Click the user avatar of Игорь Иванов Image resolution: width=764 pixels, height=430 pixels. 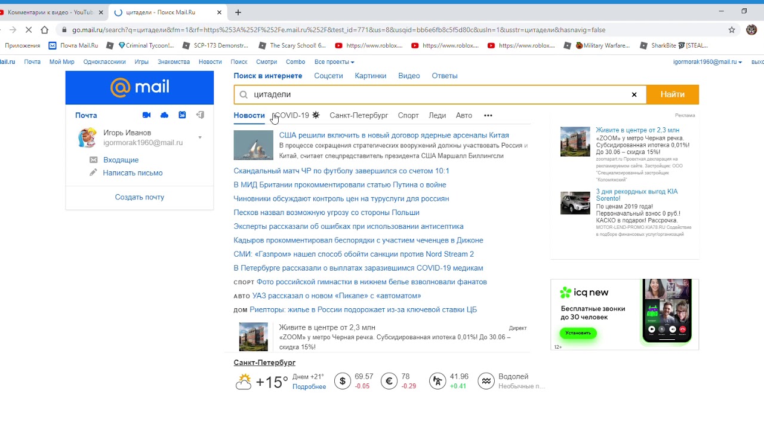click(x=87, y=137)
